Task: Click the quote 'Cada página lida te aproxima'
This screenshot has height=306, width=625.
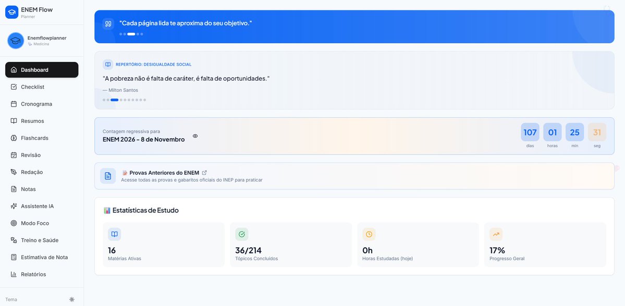Action: click(186, 23)
